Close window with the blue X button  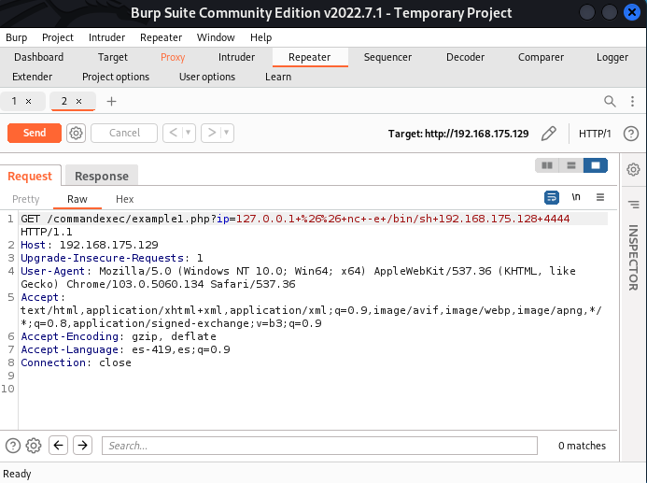point(631,13)
